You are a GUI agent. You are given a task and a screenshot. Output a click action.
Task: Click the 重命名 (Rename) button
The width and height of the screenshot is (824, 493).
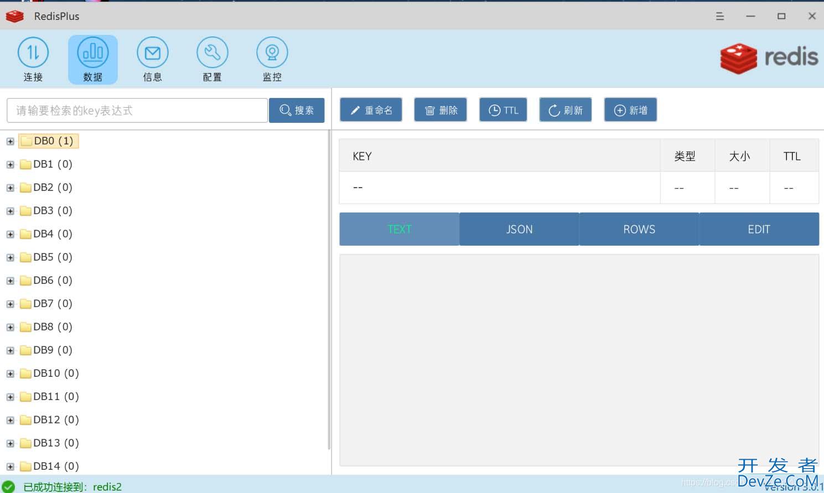[371, 110]
